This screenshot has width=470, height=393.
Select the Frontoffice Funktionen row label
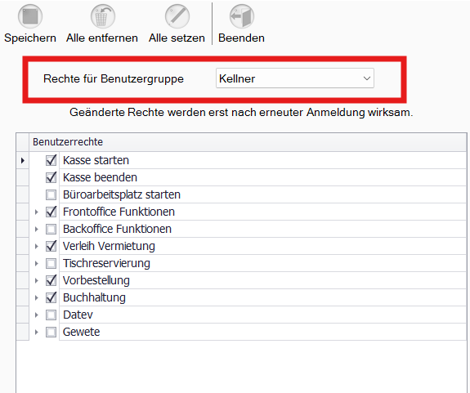click(x=119, y=212)
